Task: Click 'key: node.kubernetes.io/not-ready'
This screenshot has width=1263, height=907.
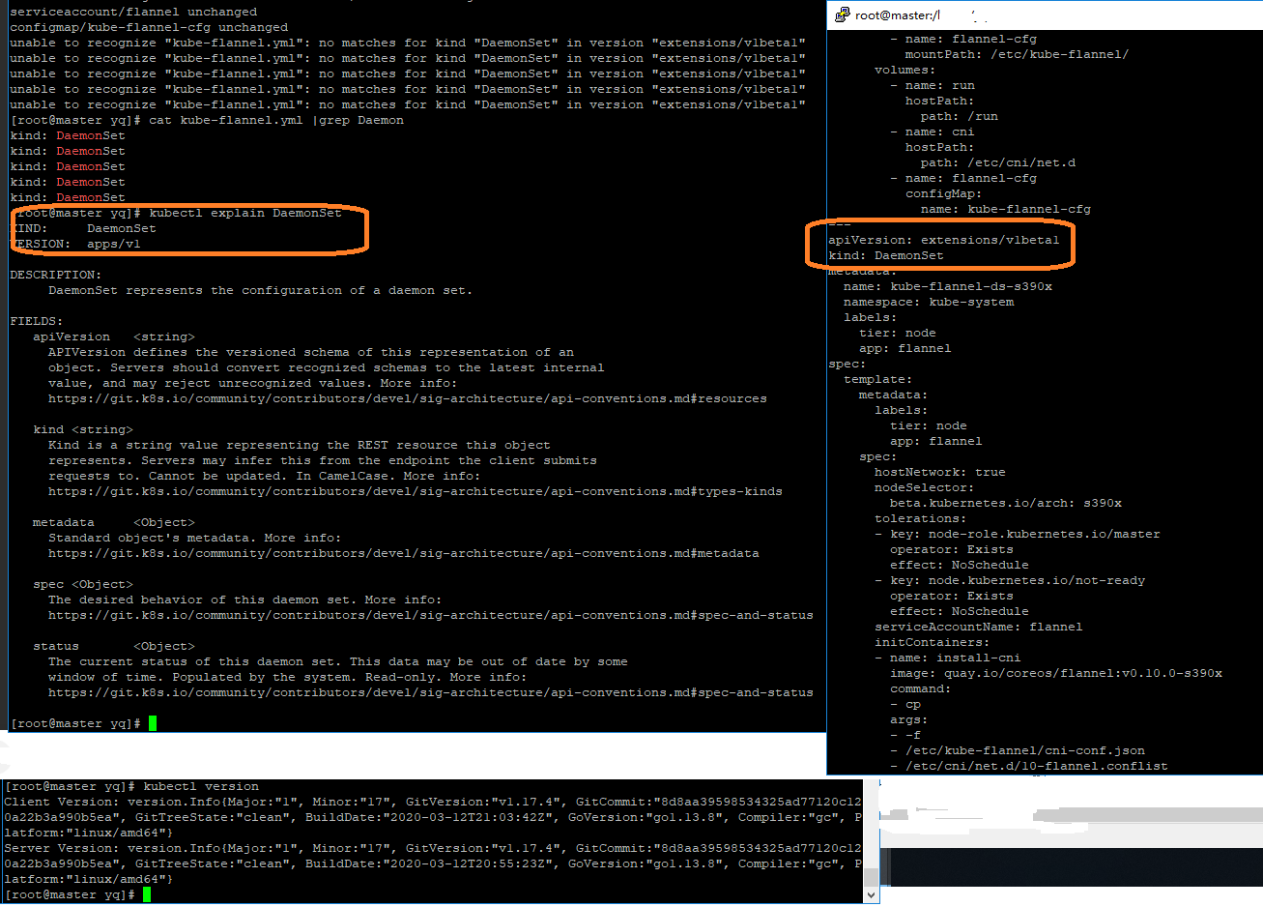Action: [1018, 580]
